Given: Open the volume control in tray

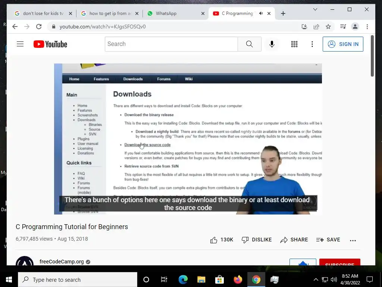Looking at the screenshot, I should 334,280.
